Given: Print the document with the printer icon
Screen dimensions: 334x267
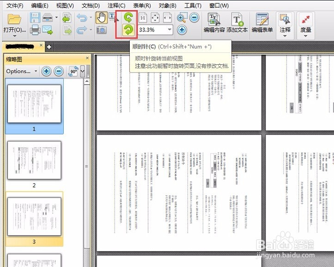Looking at the screenshot, I should tap(35, 30).
